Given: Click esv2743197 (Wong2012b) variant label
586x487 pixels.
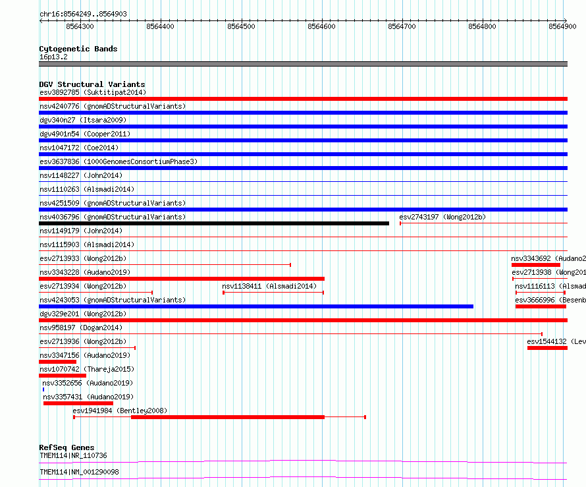Looking at the screenshot, I should [442, 217].
